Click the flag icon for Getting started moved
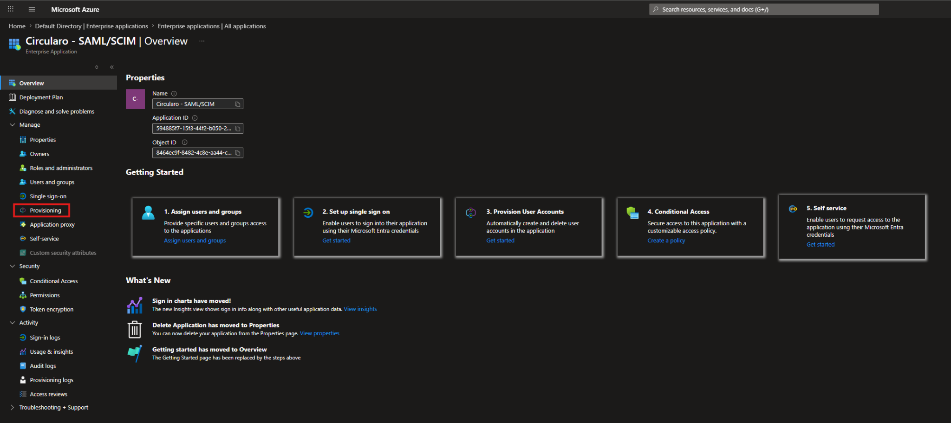 coord(135,354)
